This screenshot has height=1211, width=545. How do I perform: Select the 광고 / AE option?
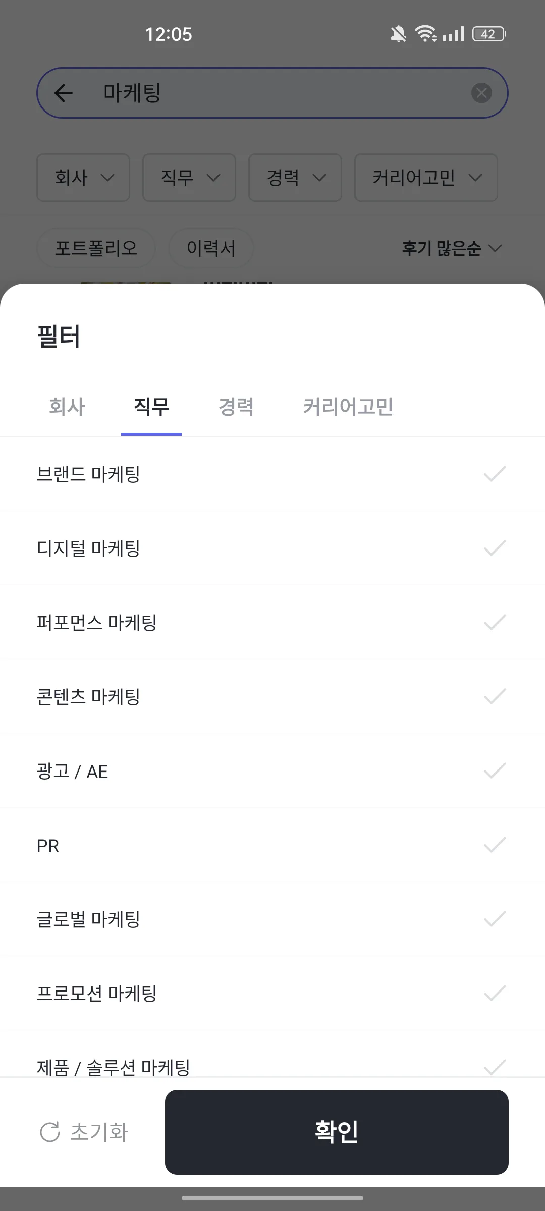pyautogui.click(x=272, y=771)
